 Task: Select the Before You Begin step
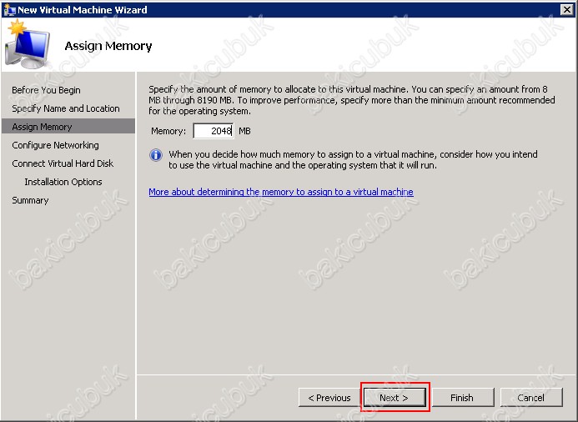(x=46, y=90)
